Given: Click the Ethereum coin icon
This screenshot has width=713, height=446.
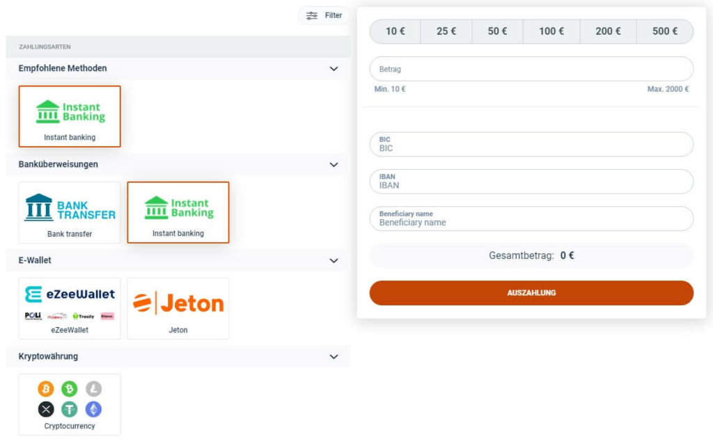Looking at the screenshot, I should pyautogui.click(x=94, y=409).
